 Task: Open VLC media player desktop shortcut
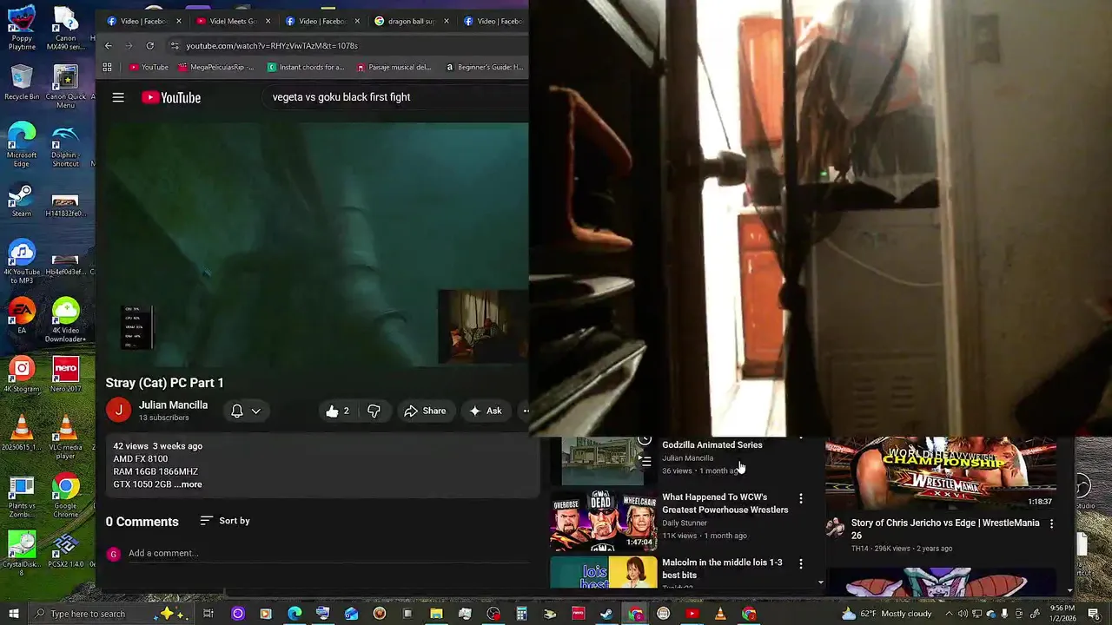tap(65, 437)
